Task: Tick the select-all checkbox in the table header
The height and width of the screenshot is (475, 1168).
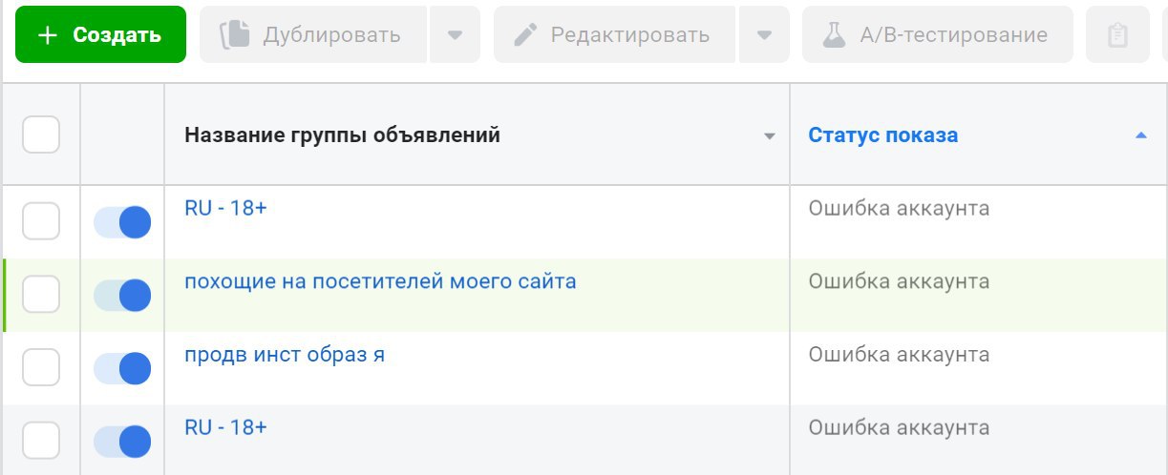Action: [41, 134]
